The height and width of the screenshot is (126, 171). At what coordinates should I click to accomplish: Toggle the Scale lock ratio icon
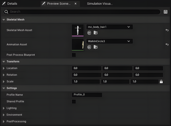[x=161, y=82]
